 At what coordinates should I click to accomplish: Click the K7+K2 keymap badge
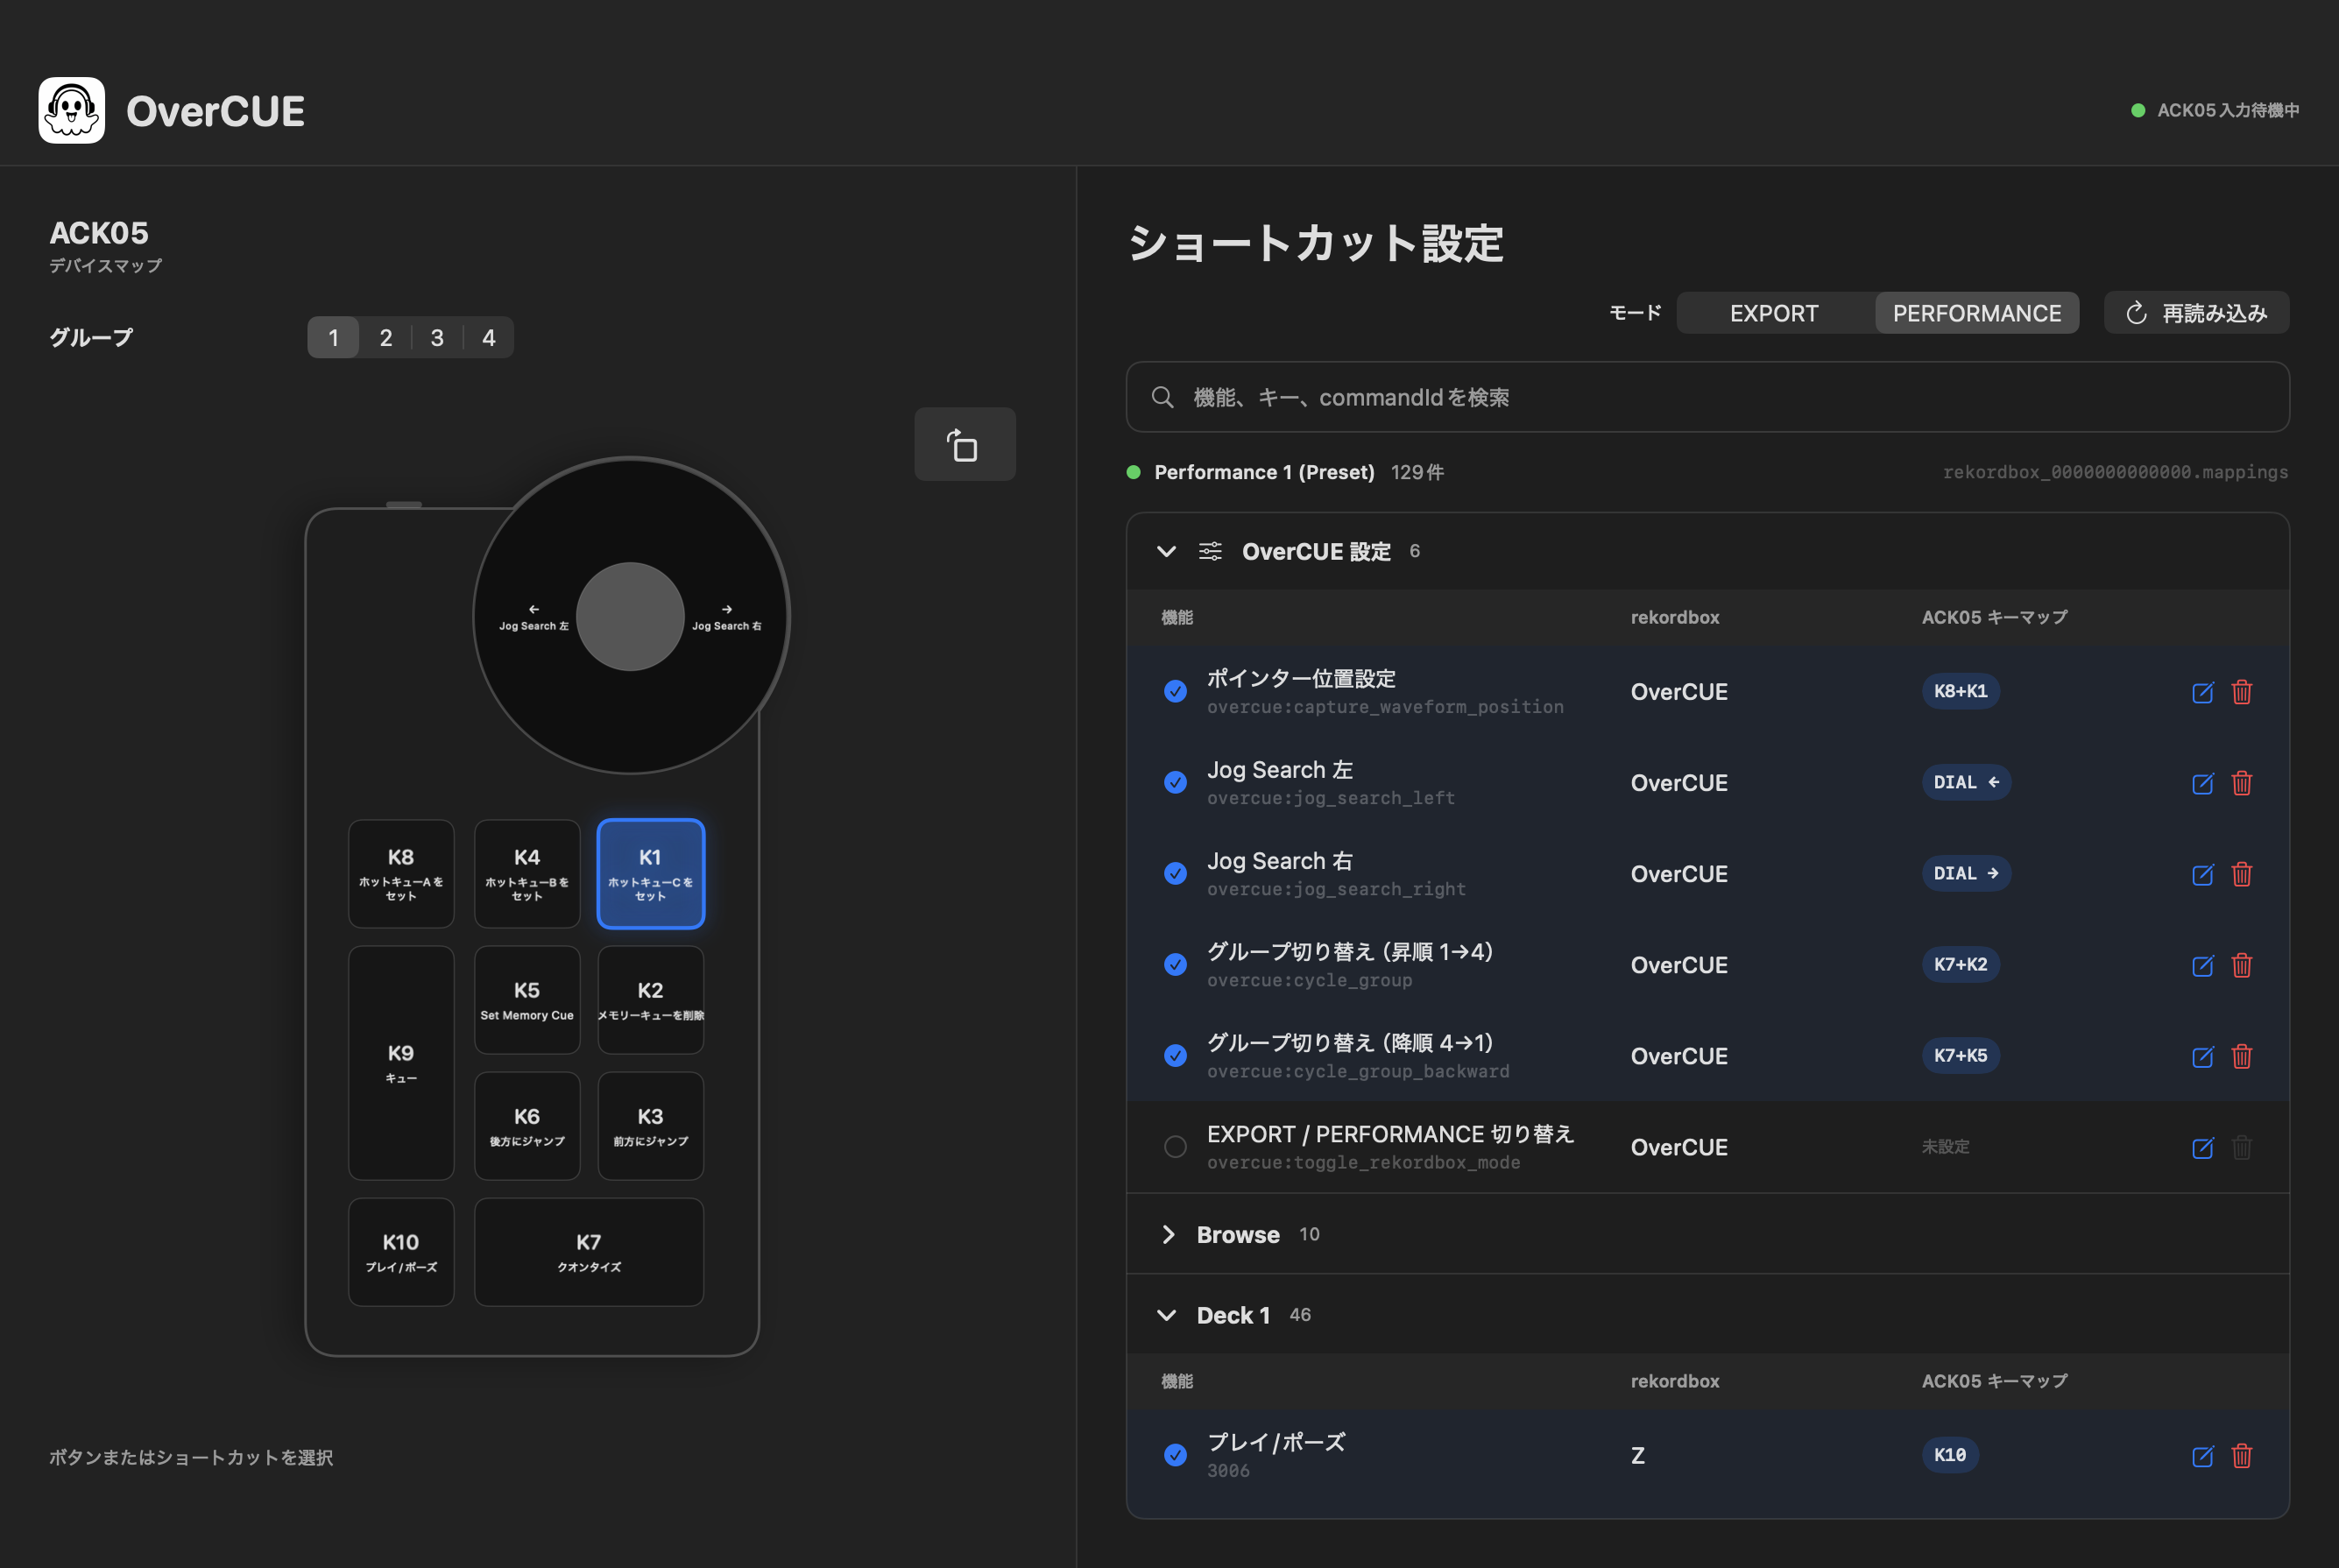click(x=1960, y=964)
